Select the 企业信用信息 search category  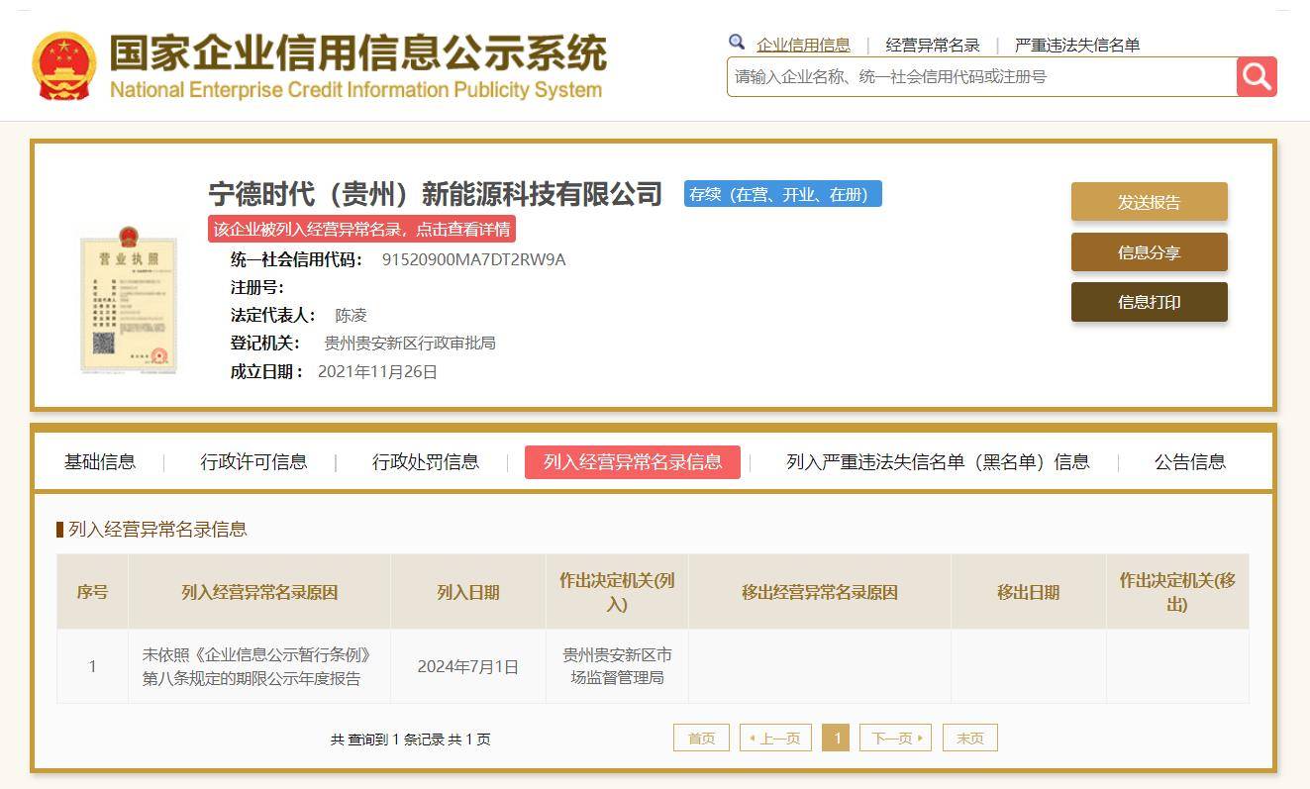[803, 45]
